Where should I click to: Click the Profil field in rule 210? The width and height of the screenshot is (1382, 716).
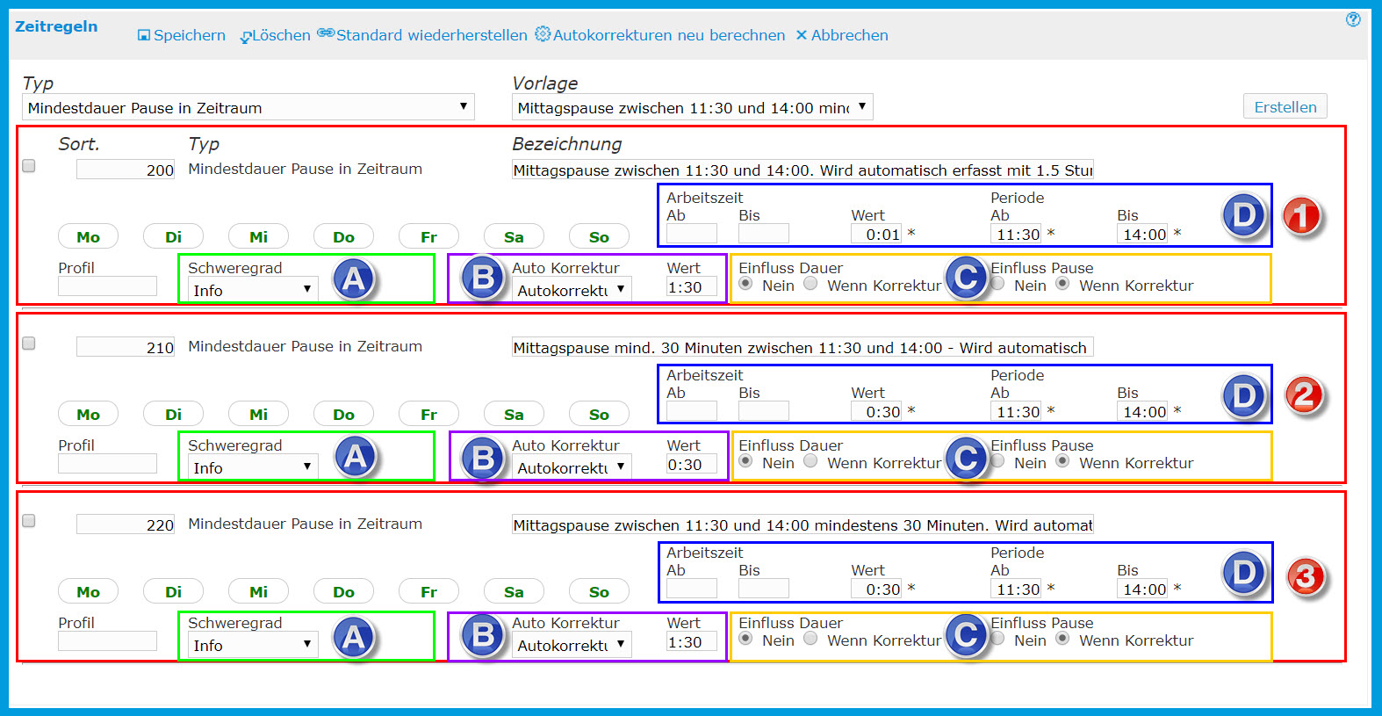[107, 463]
